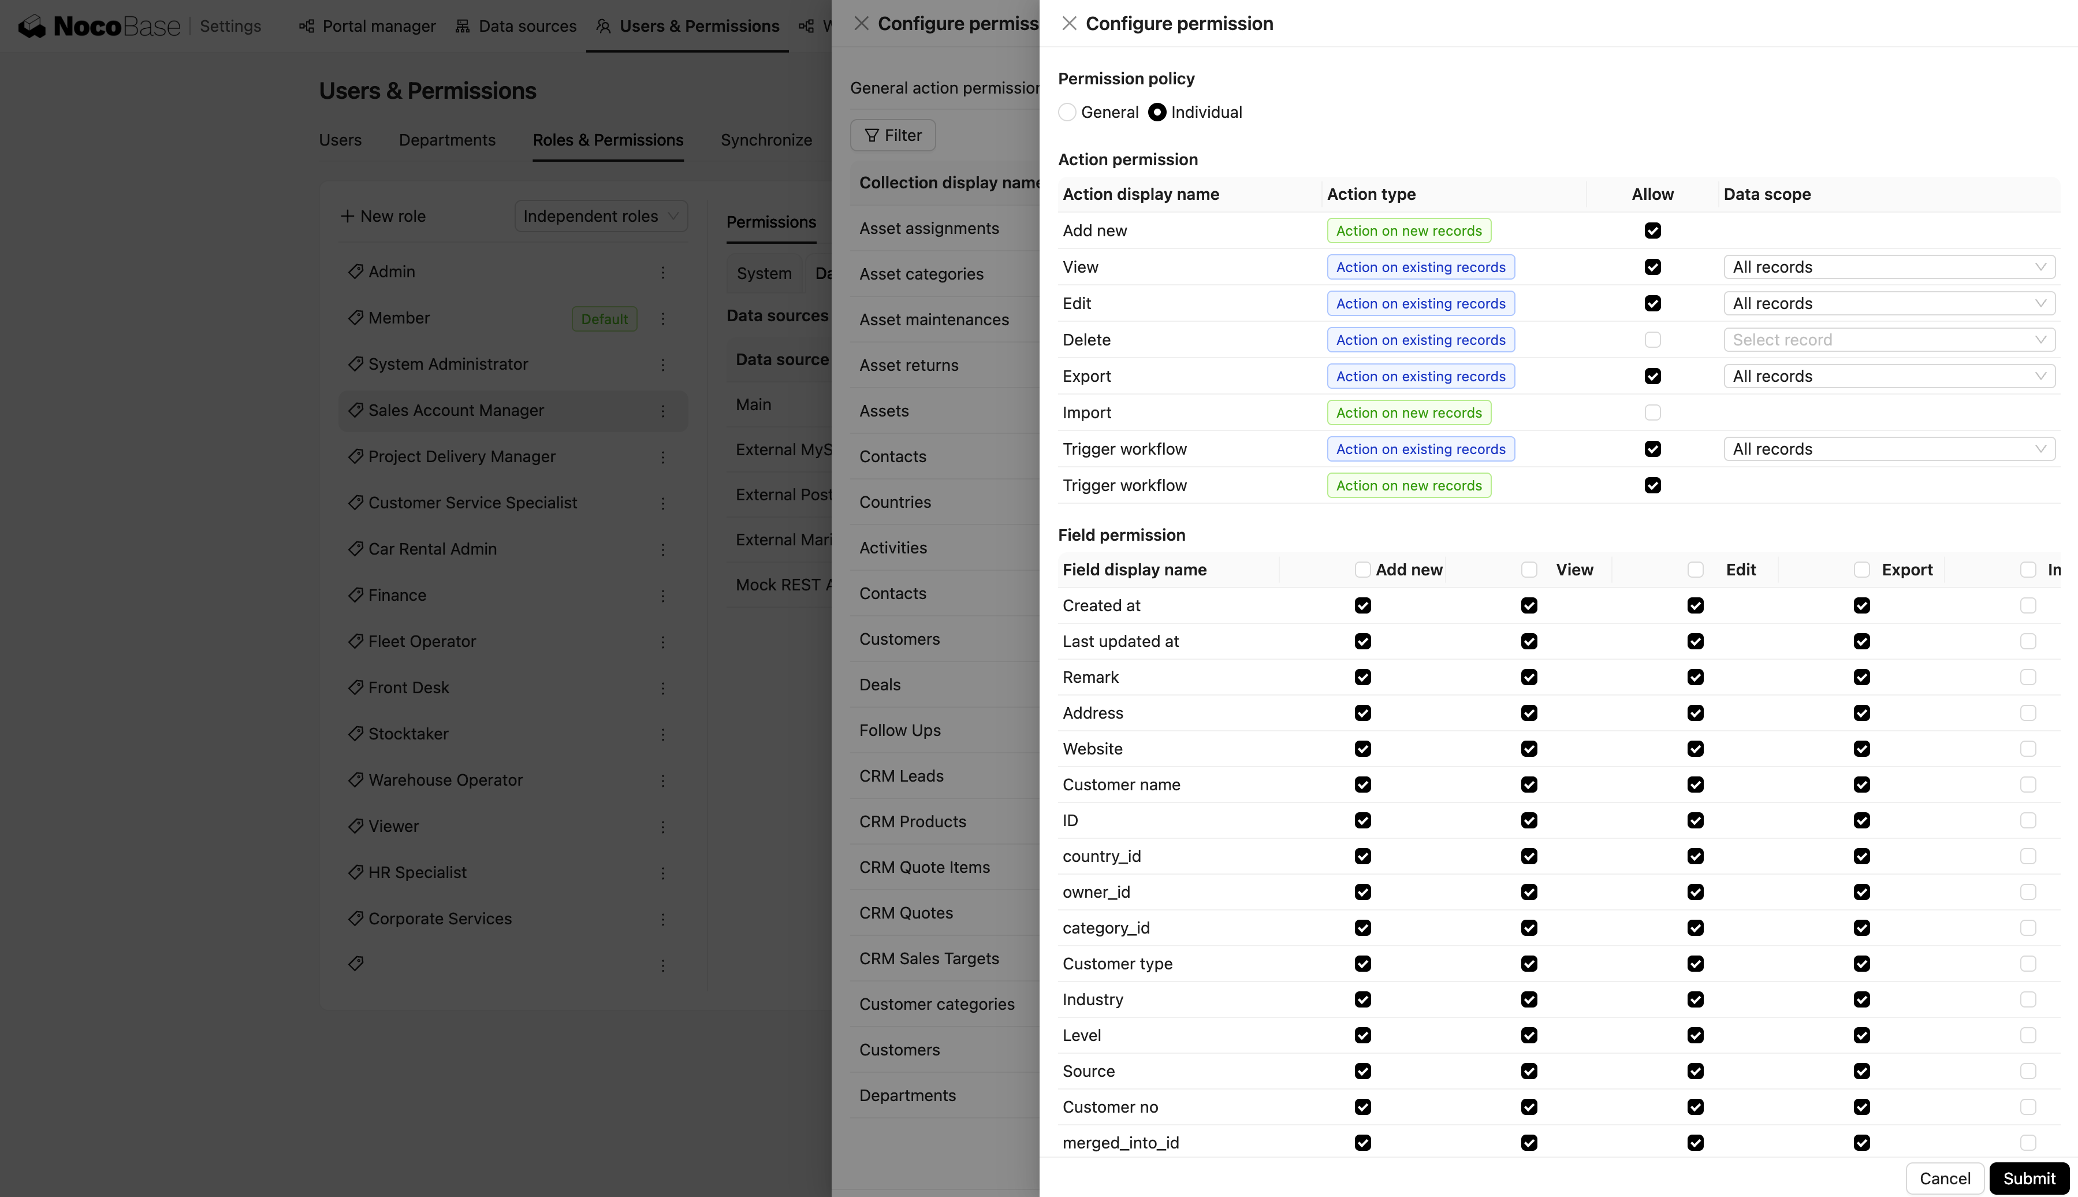Screen dimensions: 2078x1197
Task: Switch to the Departments tab
Action: tap(447, 140)
